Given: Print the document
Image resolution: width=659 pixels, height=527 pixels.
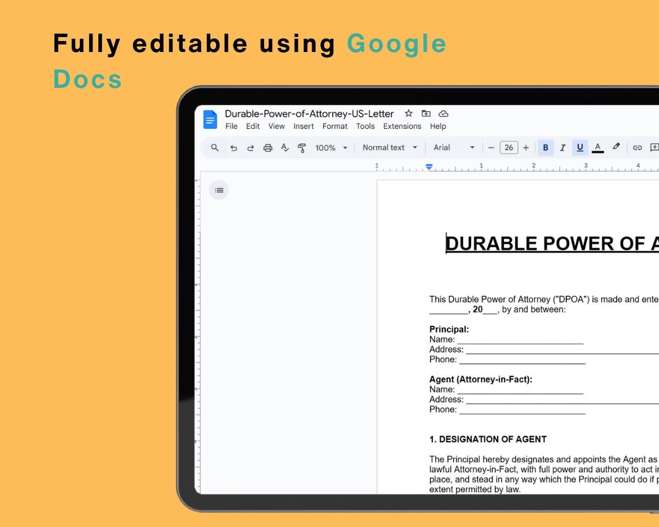Looking at the screenshot, I should [268, 147].
